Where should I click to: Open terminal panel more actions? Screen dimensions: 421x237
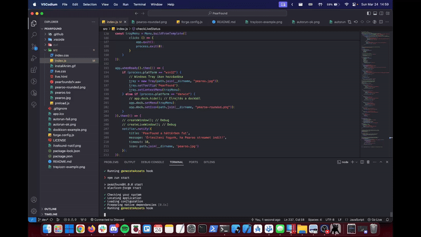click(x=375, y=162)
